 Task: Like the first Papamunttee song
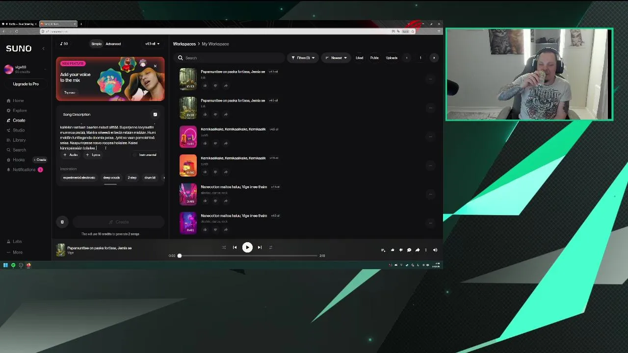(205, 86)
